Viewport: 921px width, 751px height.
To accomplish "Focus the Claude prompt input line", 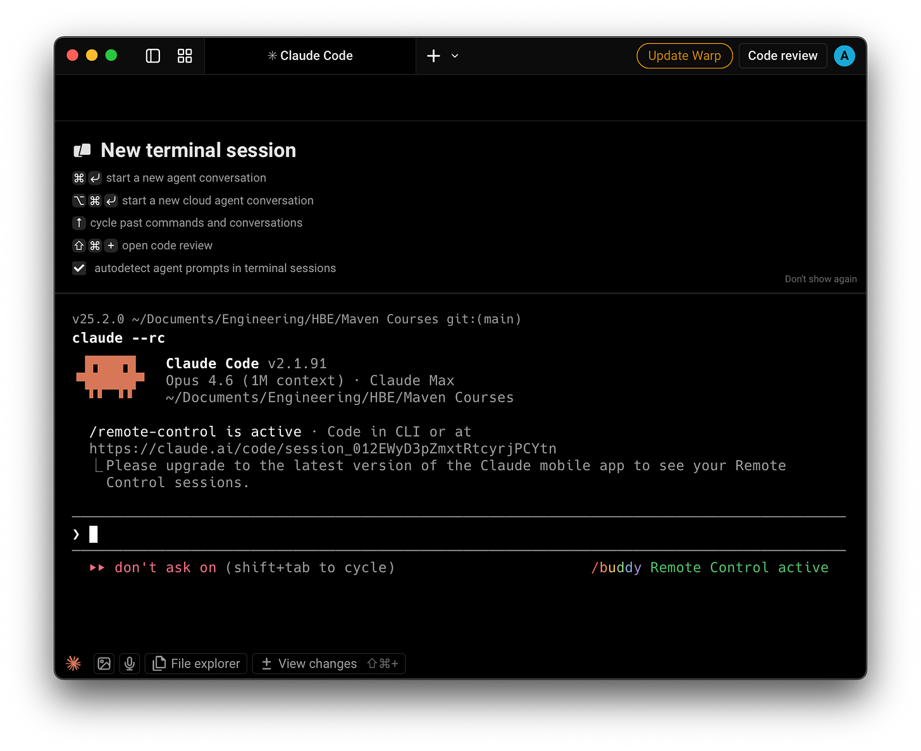I will coord(459,535).
